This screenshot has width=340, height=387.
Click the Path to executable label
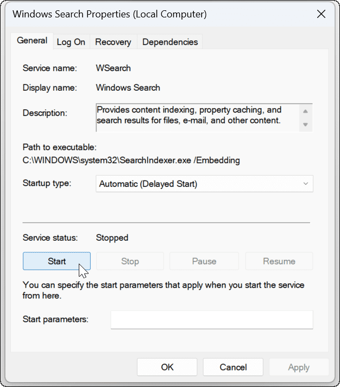point(60,147)
